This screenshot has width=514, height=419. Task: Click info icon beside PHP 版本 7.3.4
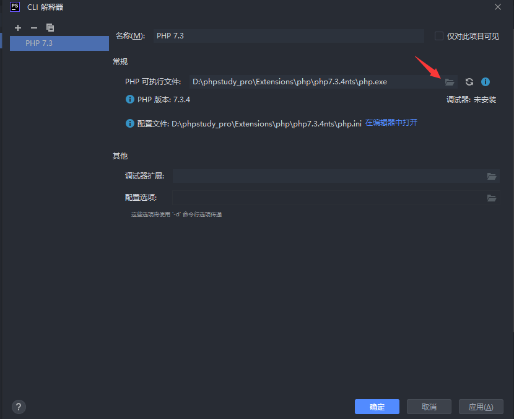129,99
